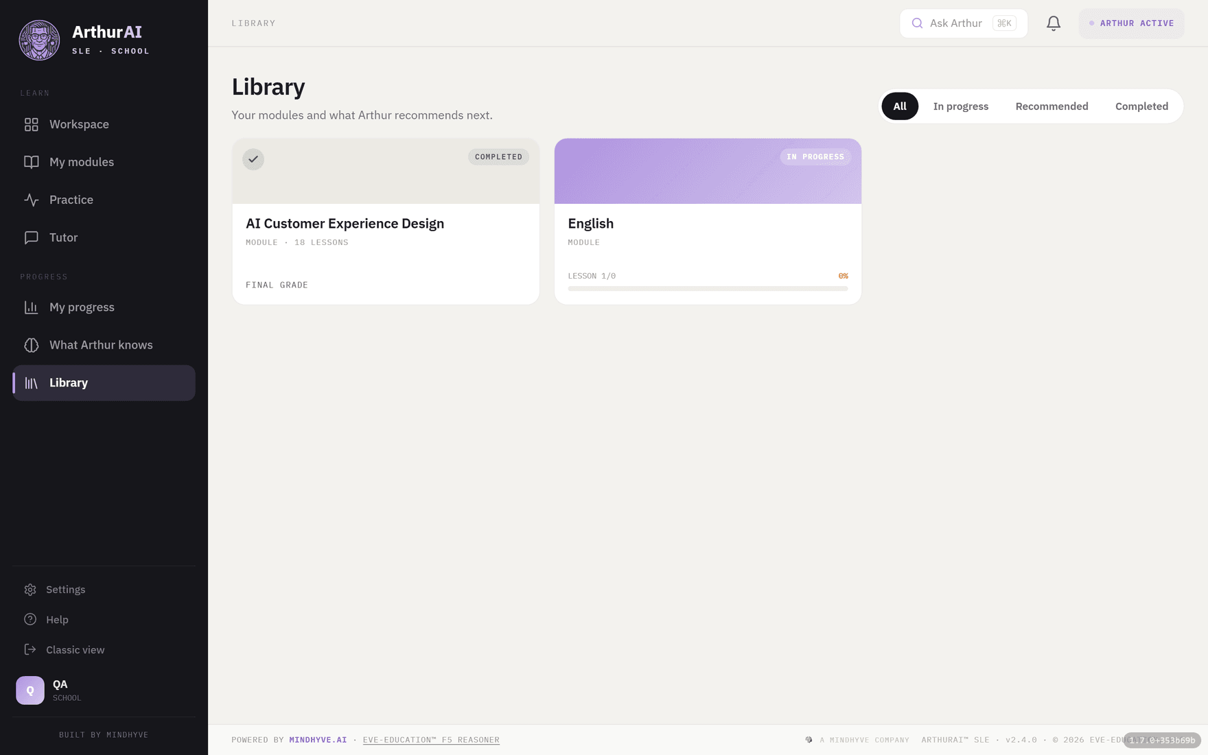Go to My modules

click(x=104, y=162)
